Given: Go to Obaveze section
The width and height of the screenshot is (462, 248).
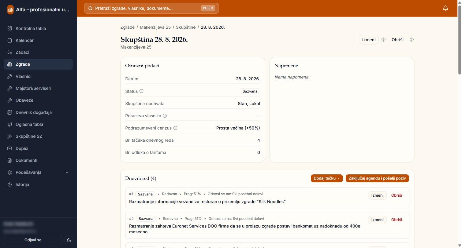Looking at the screenshot, I should (38, 100).
